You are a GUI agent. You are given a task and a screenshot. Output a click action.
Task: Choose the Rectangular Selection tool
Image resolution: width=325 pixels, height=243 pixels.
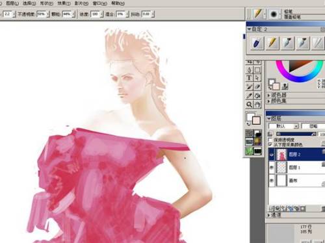coord(257,70)
